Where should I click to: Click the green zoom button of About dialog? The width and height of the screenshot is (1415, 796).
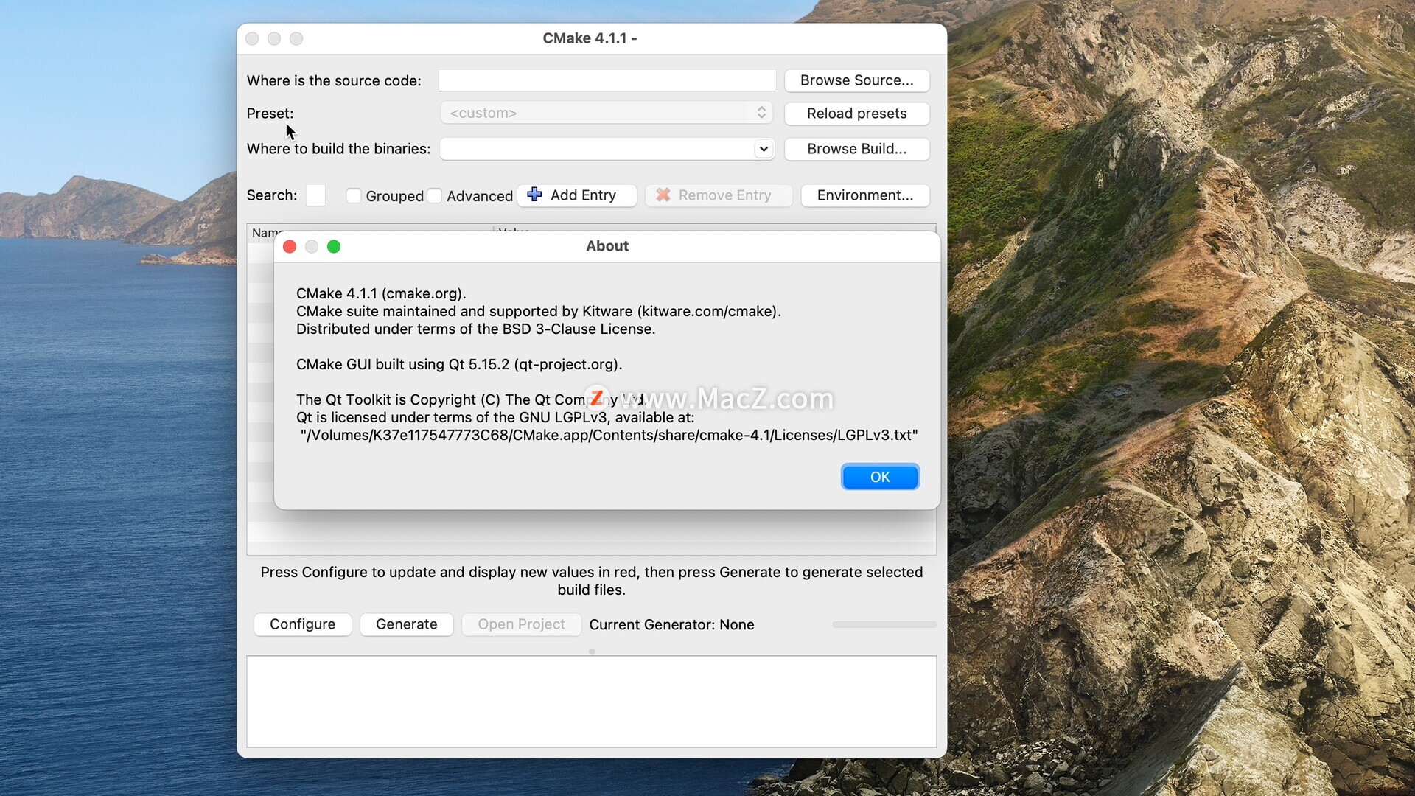(334, 246)
